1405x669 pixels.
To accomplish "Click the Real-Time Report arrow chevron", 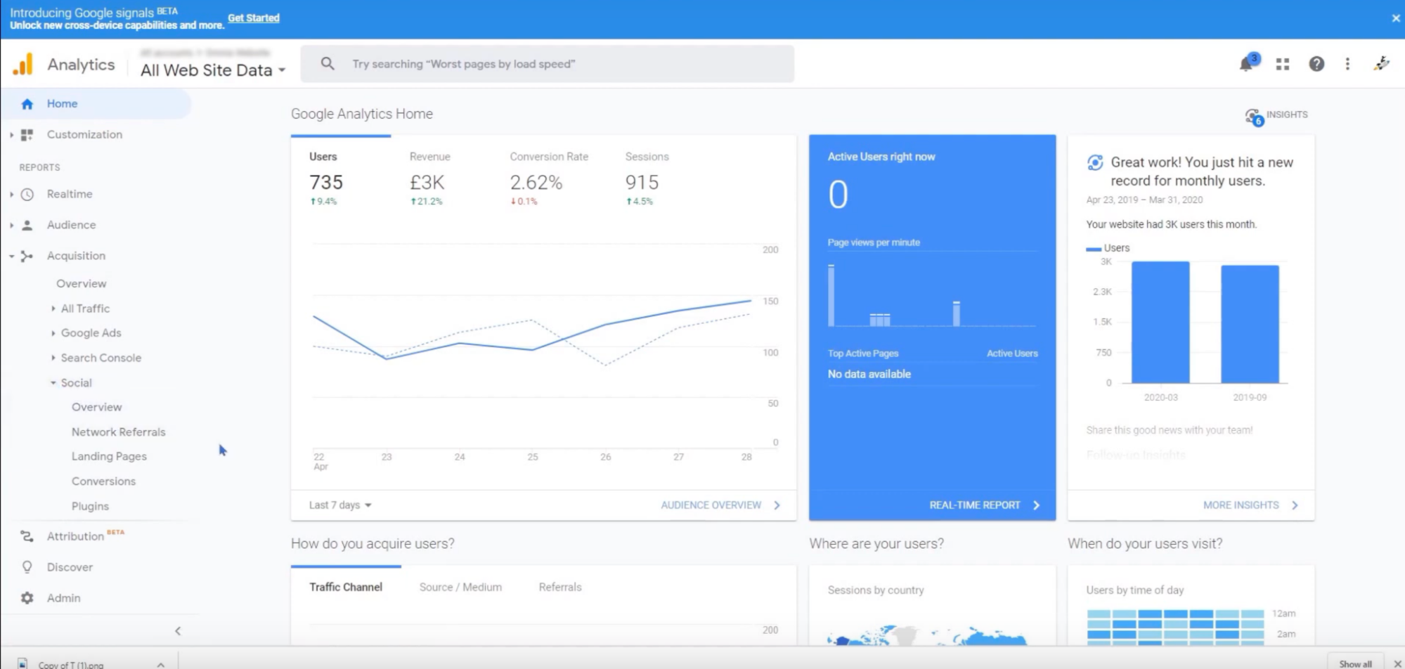I will [x=1036, y=505].
